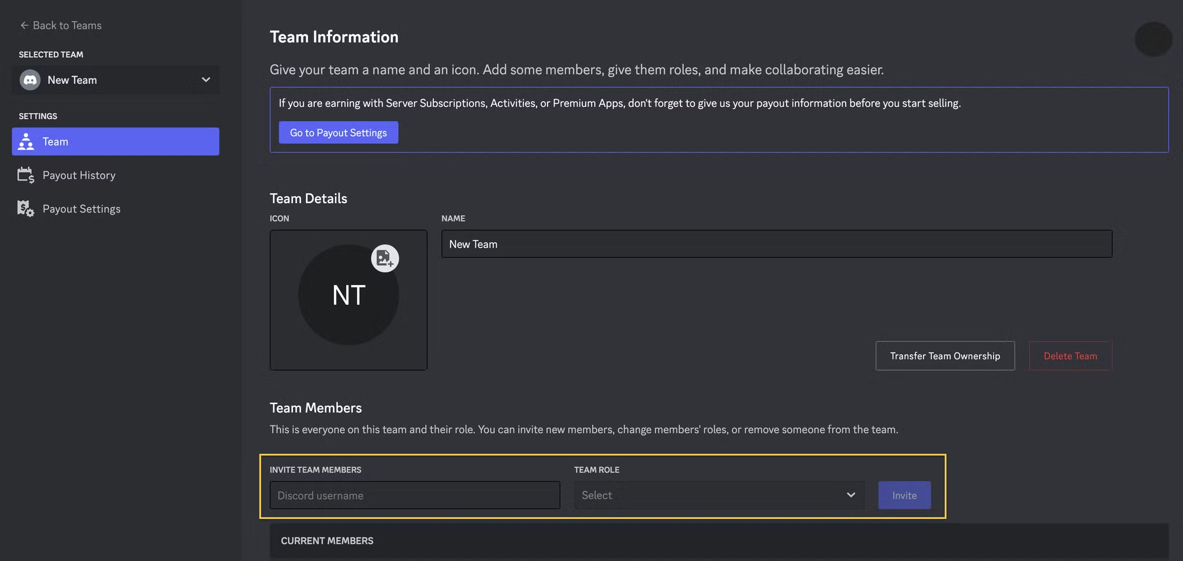Select the Team people icon in sidebar
1183x561 pixels.
(25, 141)
